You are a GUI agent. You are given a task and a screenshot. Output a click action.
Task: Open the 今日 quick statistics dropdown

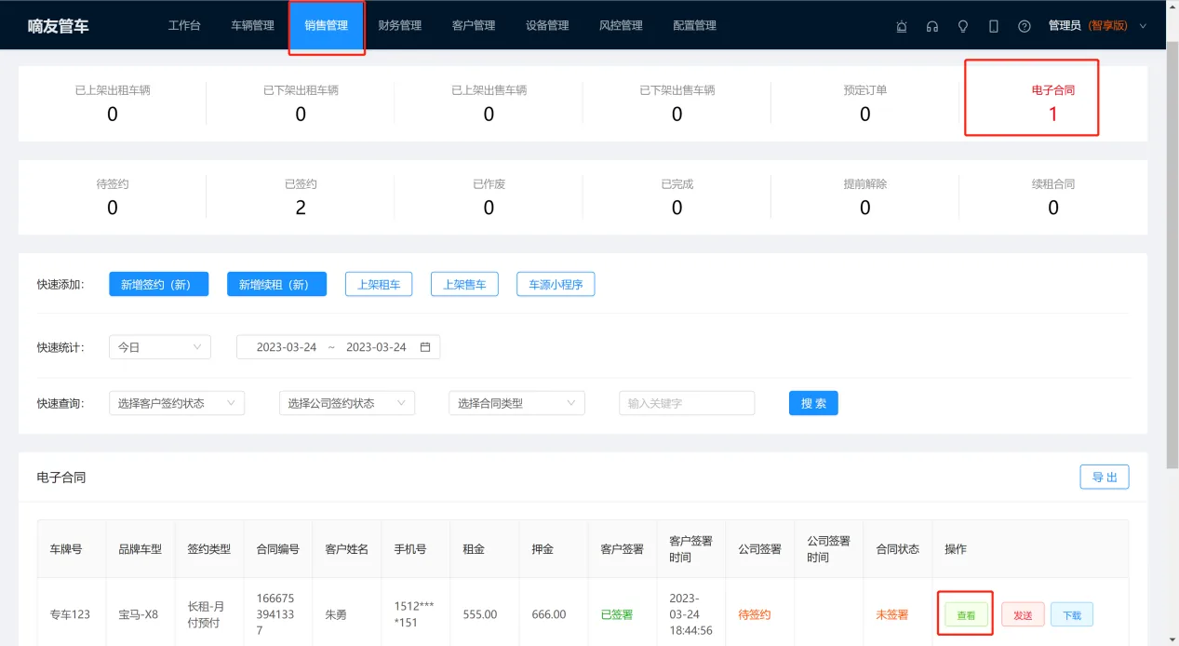tap(160, 347)
